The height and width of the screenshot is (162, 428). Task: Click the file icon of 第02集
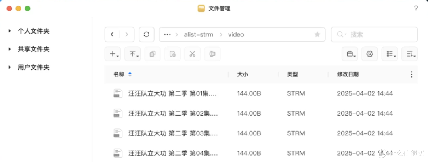118,113
